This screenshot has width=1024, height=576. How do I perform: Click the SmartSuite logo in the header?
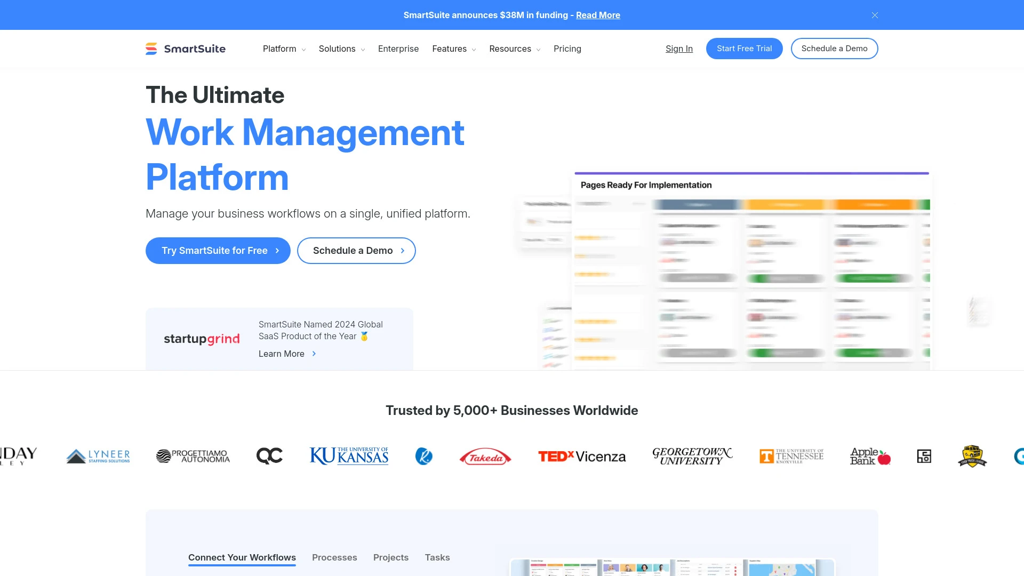[x=186, y=49]
